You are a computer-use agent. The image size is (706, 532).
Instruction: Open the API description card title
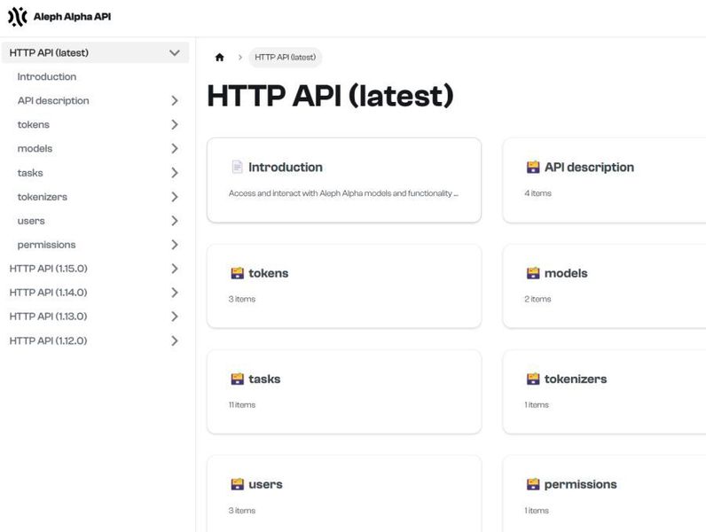click(x=589, y=167)
